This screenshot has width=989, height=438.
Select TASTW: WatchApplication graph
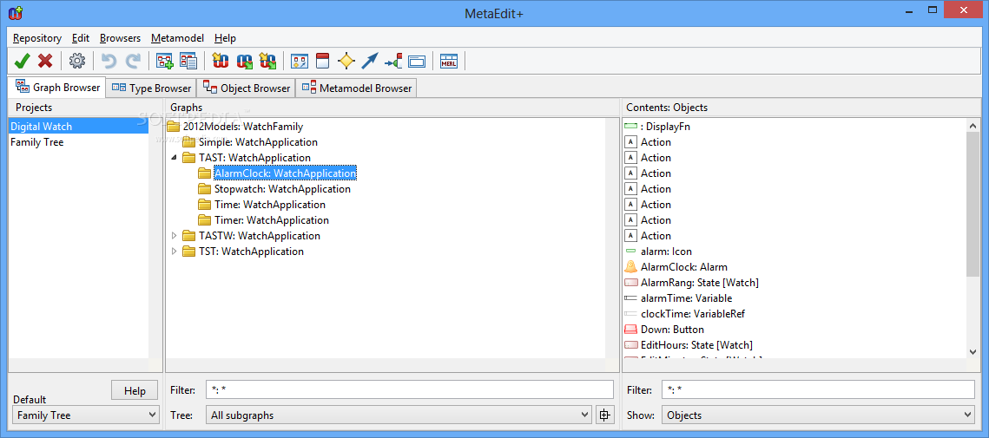(260, 236)
